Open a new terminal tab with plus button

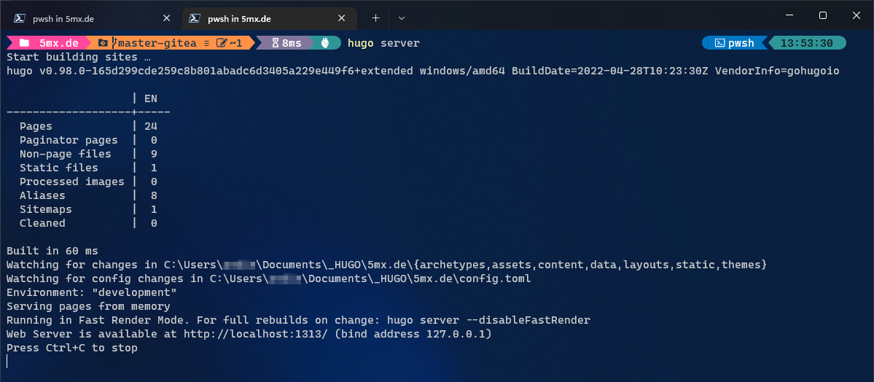pyautogui.click(x=375, y=18)
